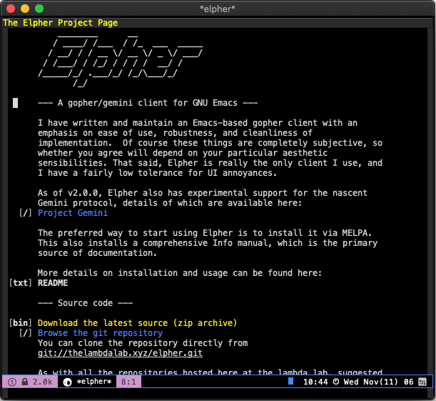The image size is (436, 401).
Task: Open the README text link
Action: pos(53,283)
